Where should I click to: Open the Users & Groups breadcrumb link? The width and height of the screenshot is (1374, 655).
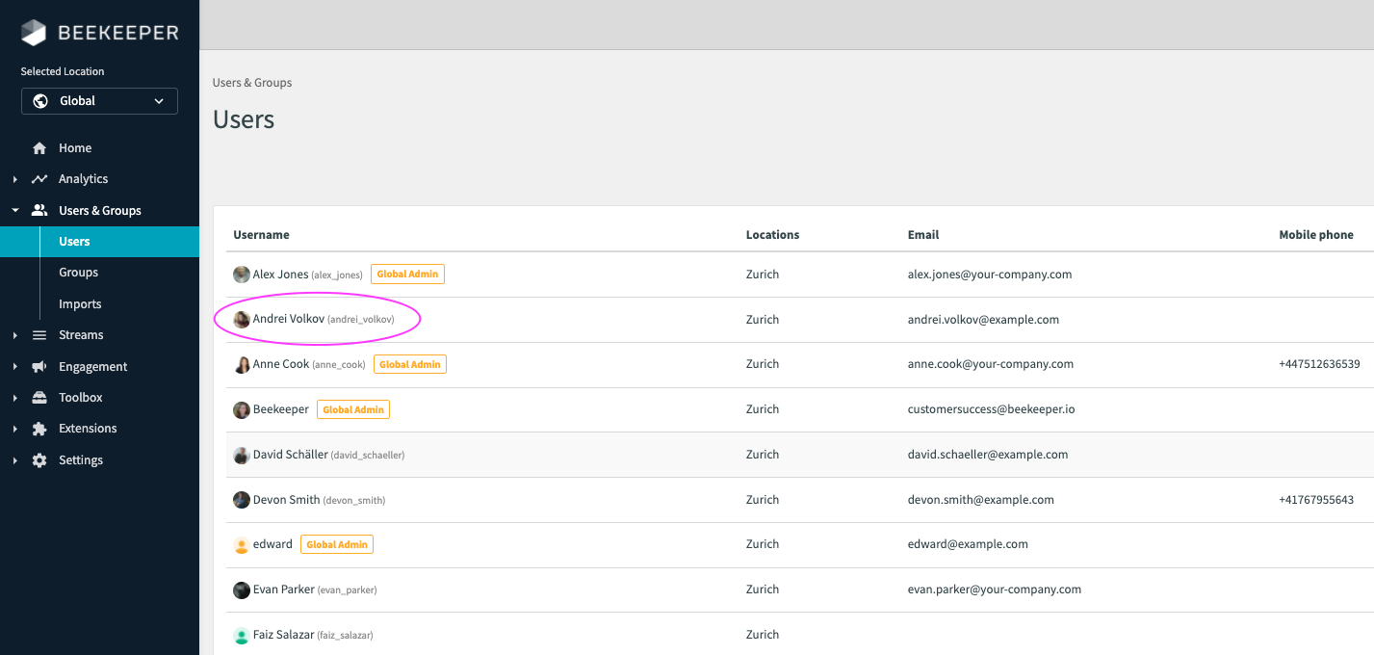[252, 82]
